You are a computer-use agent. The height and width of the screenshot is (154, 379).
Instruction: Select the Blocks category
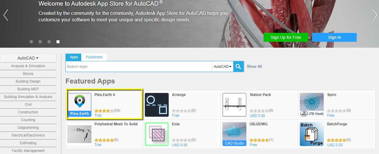click(x=28, y=74)
